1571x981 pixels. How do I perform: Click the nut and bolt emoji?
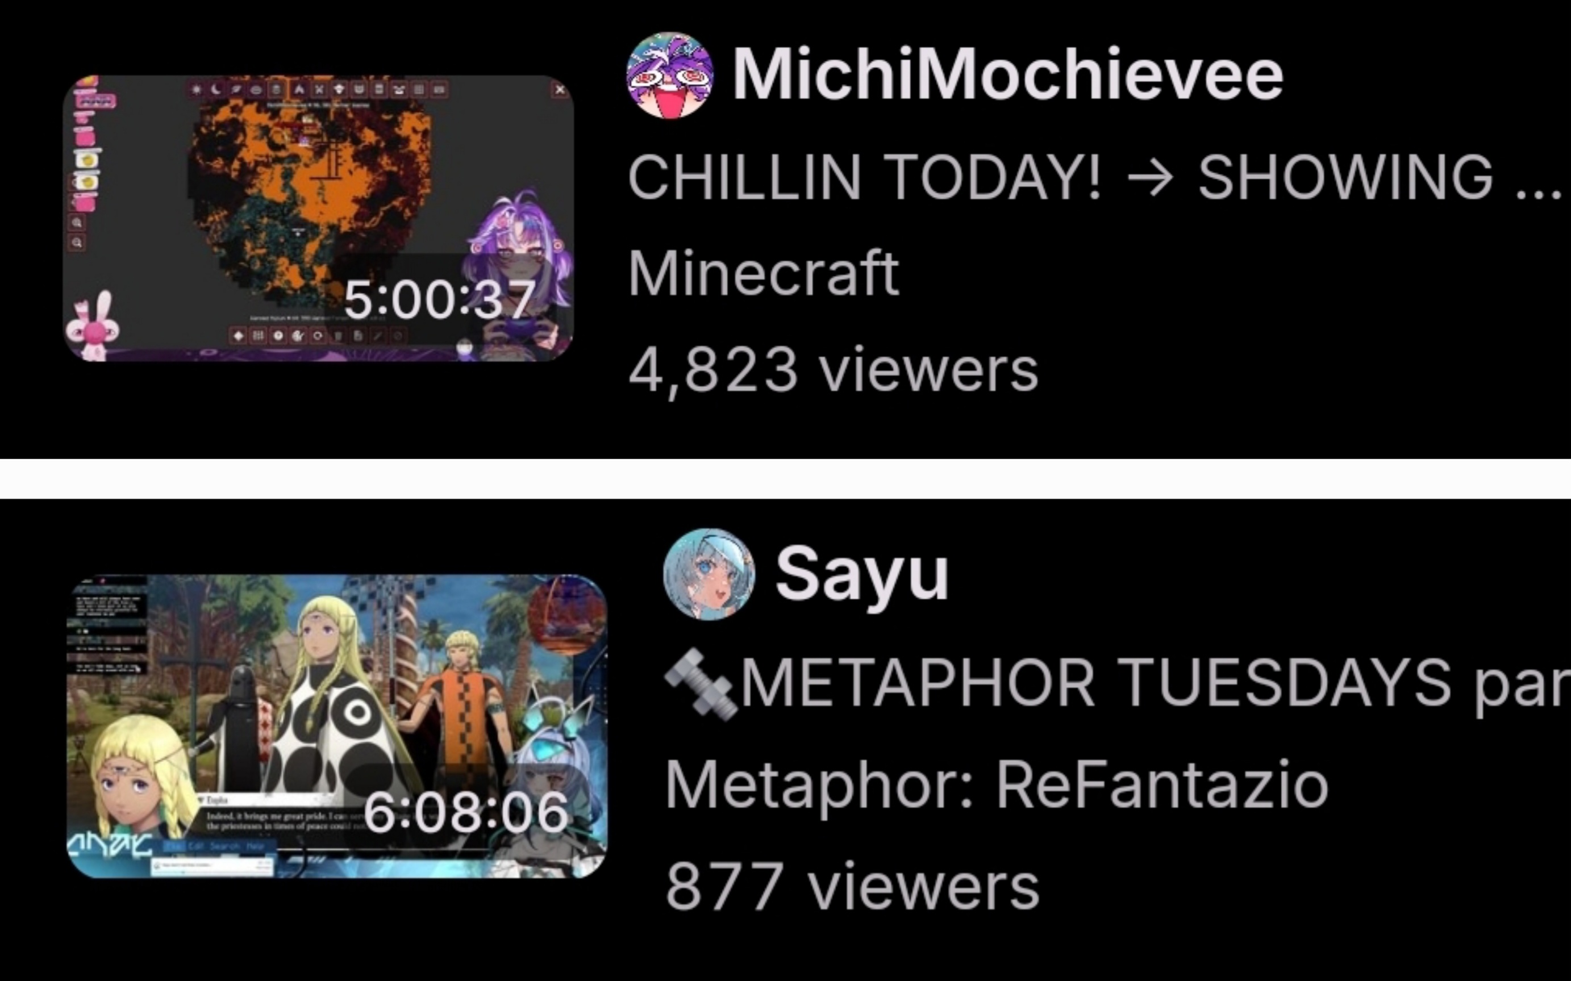pyautogui.click(x=701, y=684)
